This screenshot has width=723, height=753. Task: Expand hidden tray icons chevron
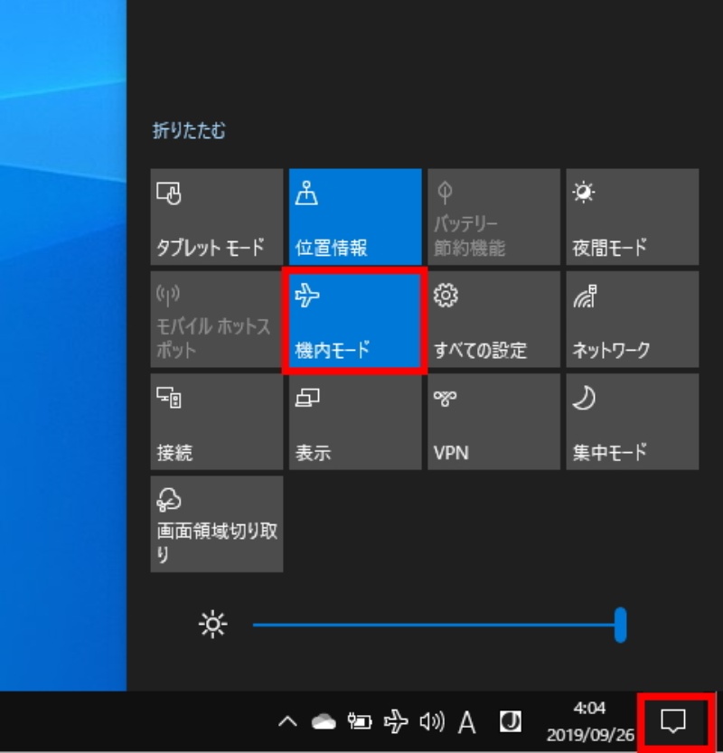pos(286,721)
